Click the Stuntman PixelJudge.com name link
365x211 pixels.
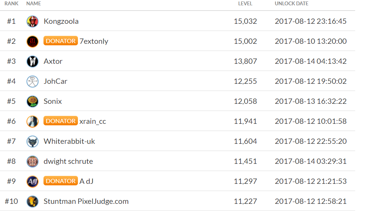86,202
